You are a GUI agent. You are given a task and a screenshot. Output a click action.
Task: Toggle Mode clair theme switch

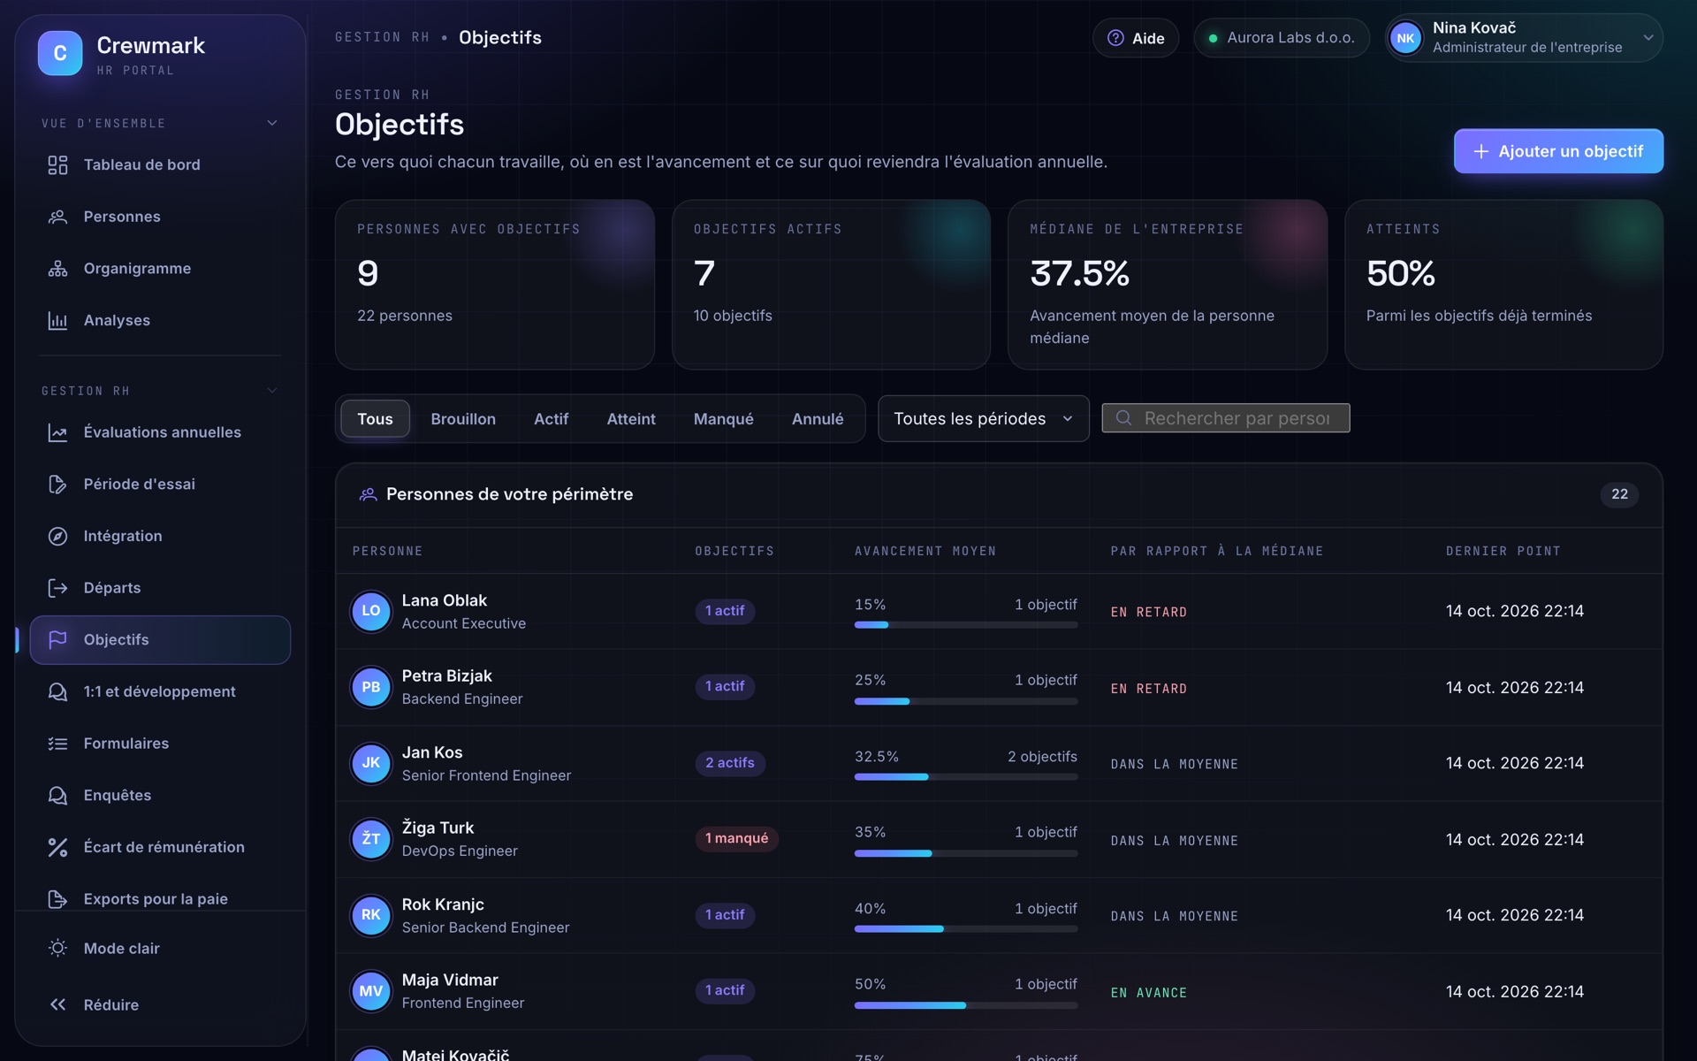[x=160, y=948]
